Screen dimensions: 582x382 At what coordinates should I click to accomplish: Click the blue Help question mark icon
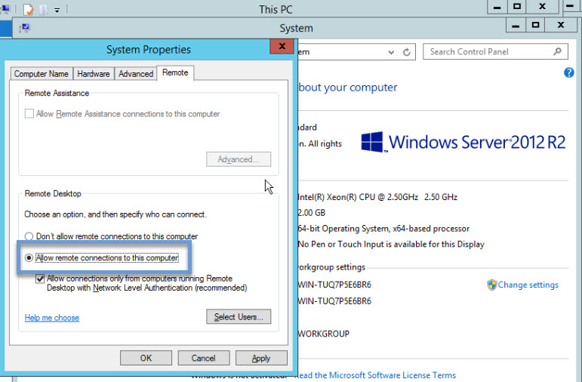(569, 72)
